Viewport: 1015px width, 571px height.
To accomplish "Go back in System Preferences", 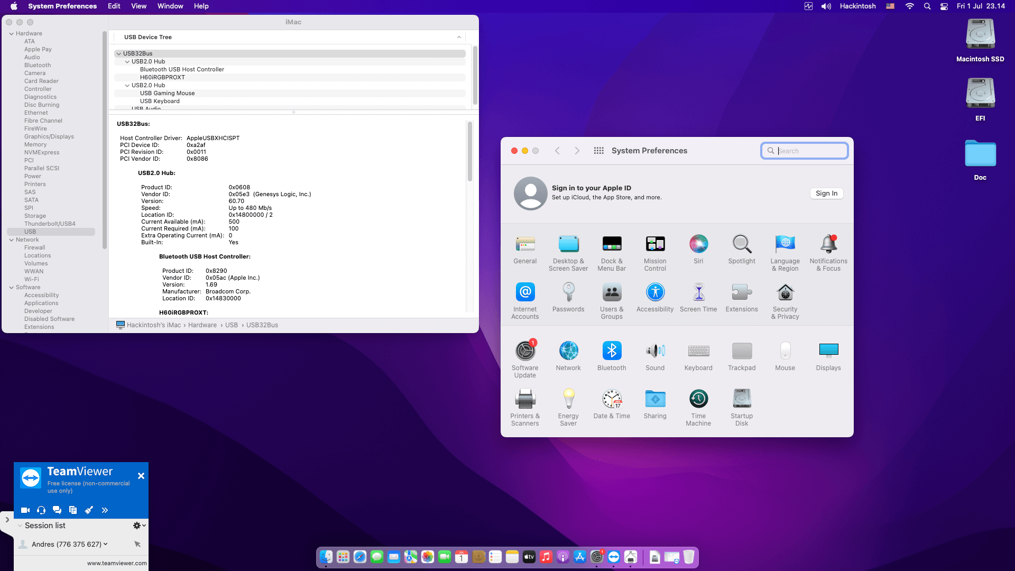I will [x=557, y=151].
